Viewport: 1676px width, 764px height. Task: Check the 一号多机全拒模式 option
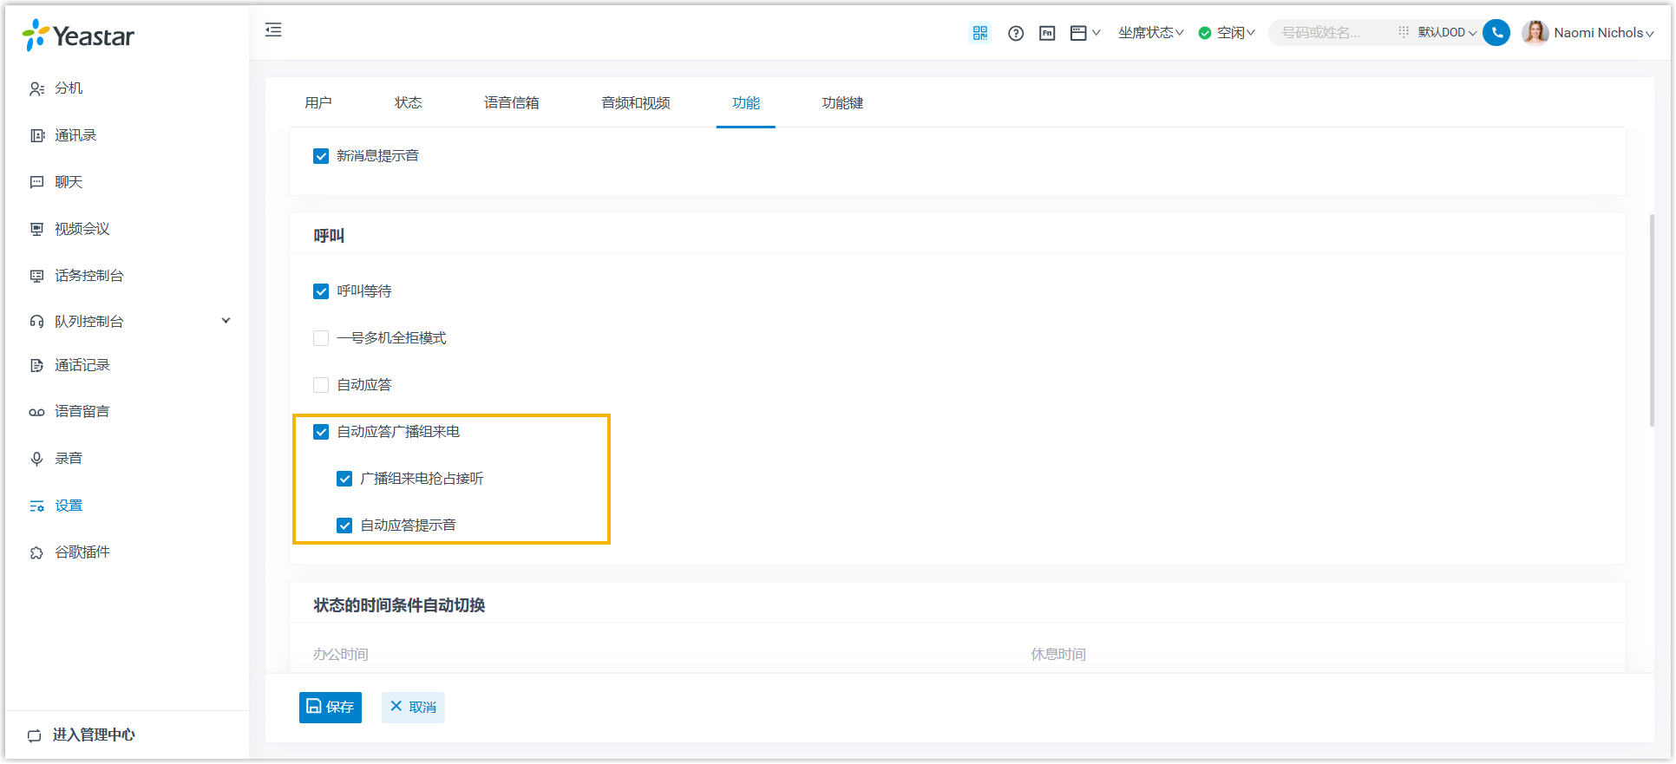321,338
